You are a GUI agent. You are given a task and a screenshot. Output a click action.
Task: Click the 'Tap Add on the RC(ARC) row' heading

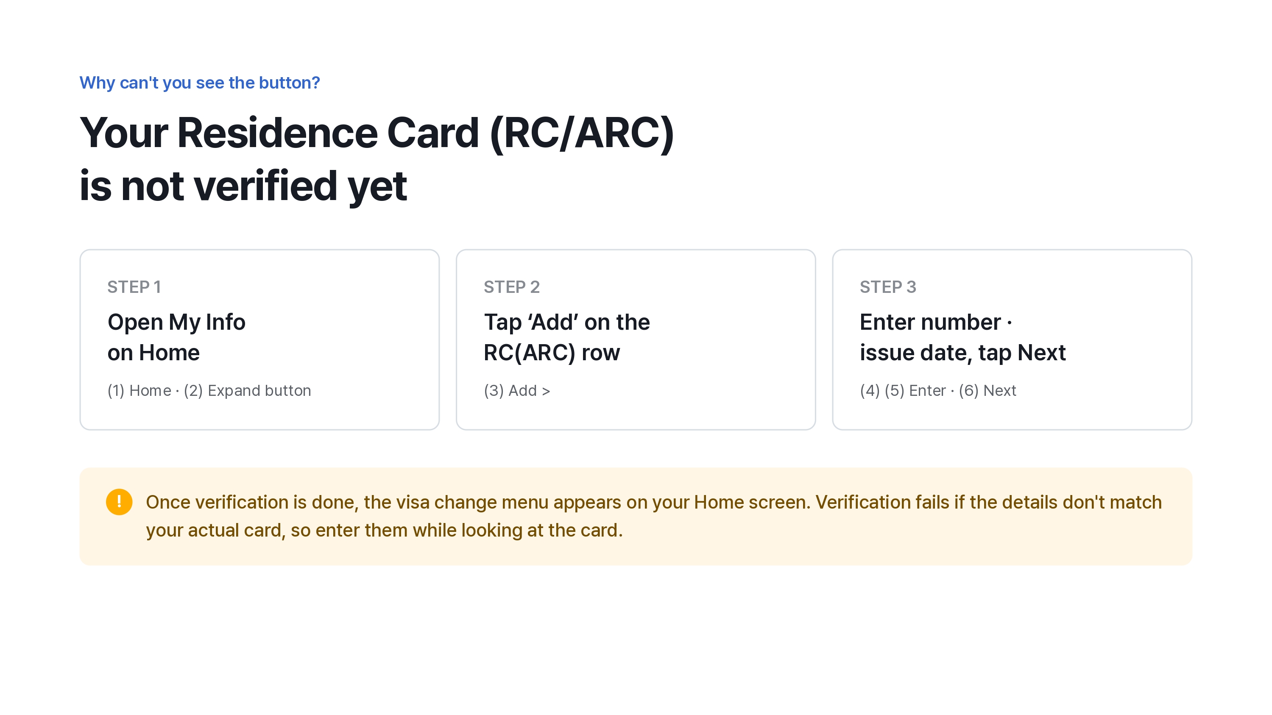coord(566,337)
